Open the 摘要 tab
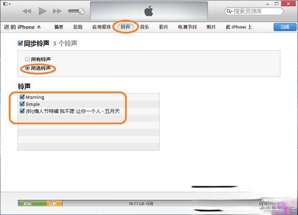The image size is (298, 215). pyautogui.click(x=59, y=27)
